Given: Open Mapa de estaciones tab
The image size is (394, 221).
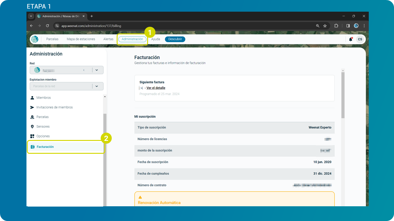Looking at the screenshot, I should pyautogui.click(x=81, y=39).
